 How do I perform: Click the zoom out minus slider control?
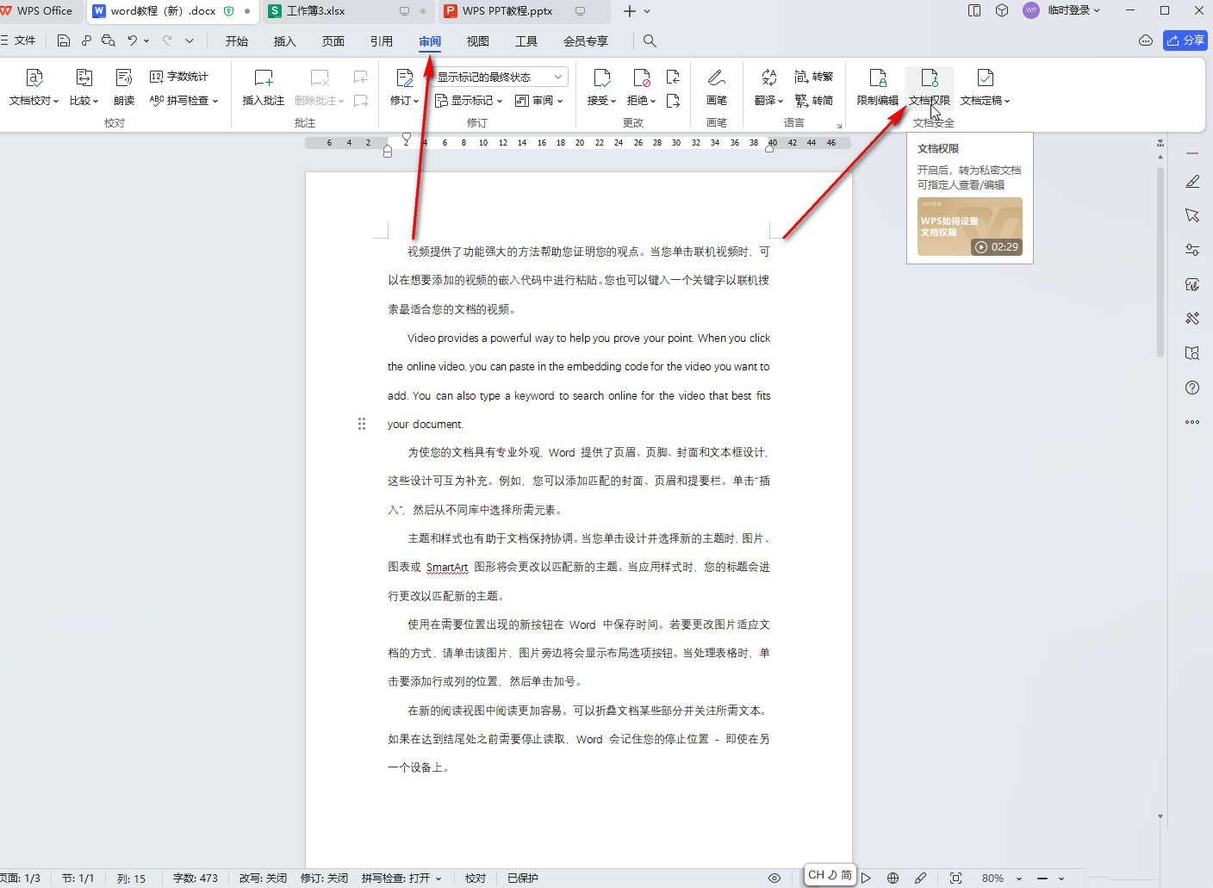click(x=1042, y=878)
